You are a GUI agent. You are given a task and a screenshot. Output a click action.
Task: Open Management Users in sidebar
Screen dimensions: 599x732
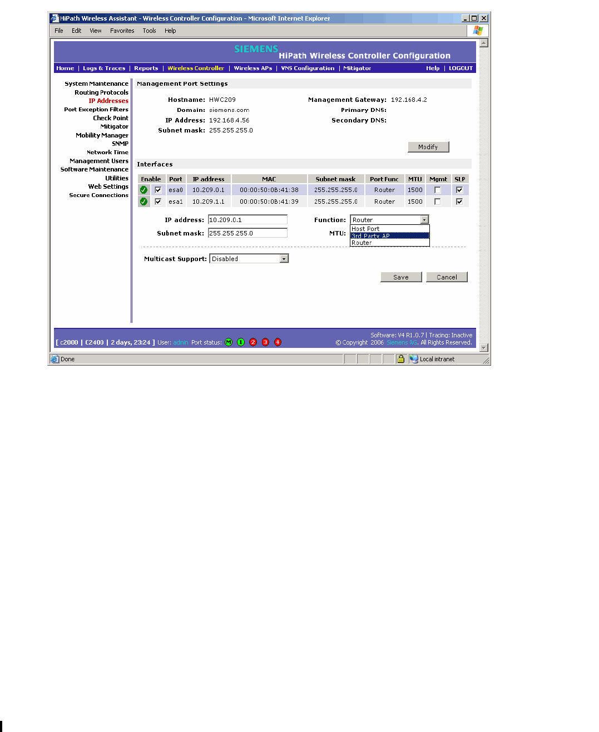[99, 161]
